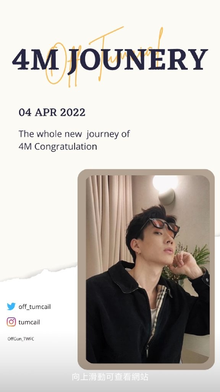Open the tumcail Instagram handle
The height and width of the screenshot is (392, 220).
click(29, 322)
